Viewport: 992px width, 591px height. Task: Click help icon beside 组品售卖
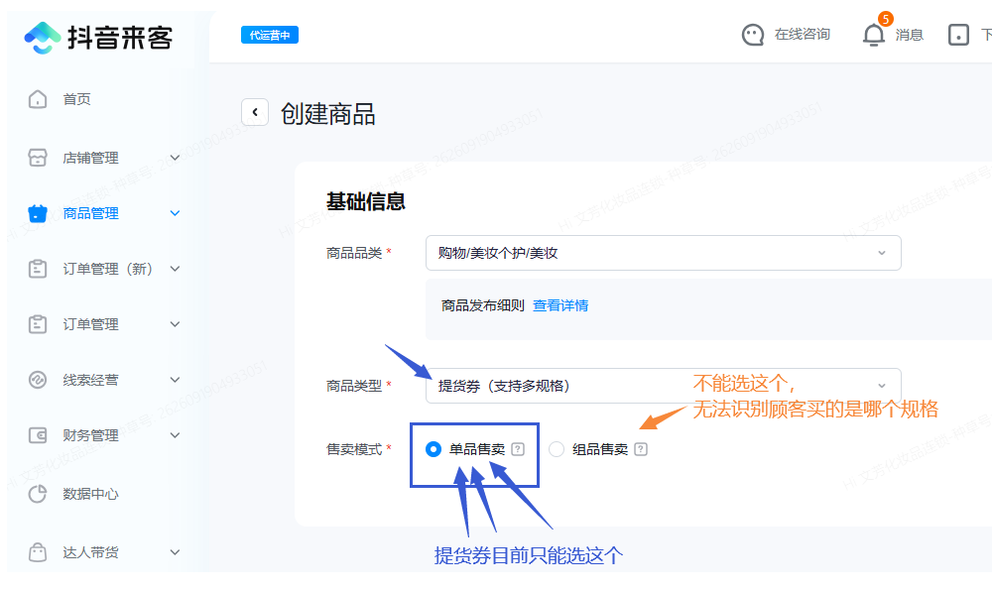[x=641, y=449]
